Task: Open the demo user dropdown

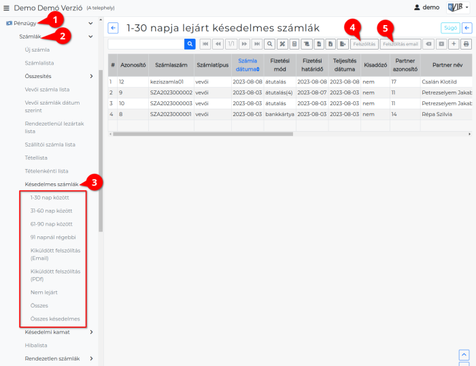Action: coord(426,7)
